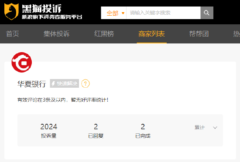Open the 全部 category dropdown
This screenshot has height=162, width=240.
tap(114, 13)
